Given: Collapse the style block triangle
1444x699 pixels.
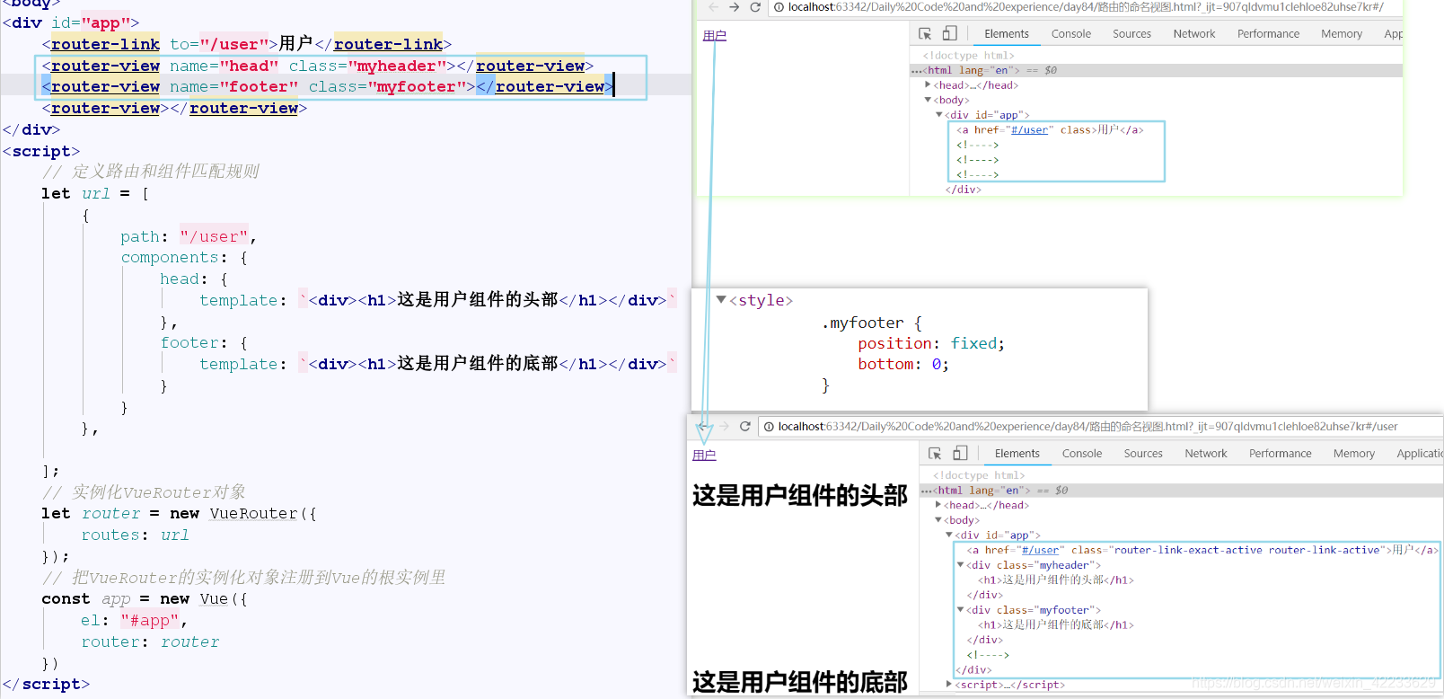Looking at the screenshot, I should pos(720,299).
